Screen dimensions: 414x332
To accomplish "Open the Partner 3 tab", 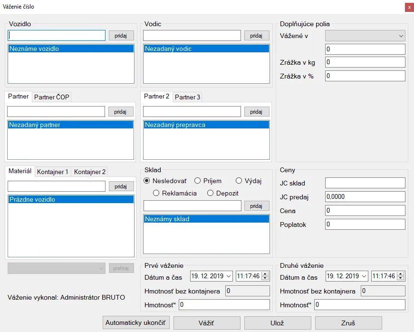I will [x=187, y=97].
